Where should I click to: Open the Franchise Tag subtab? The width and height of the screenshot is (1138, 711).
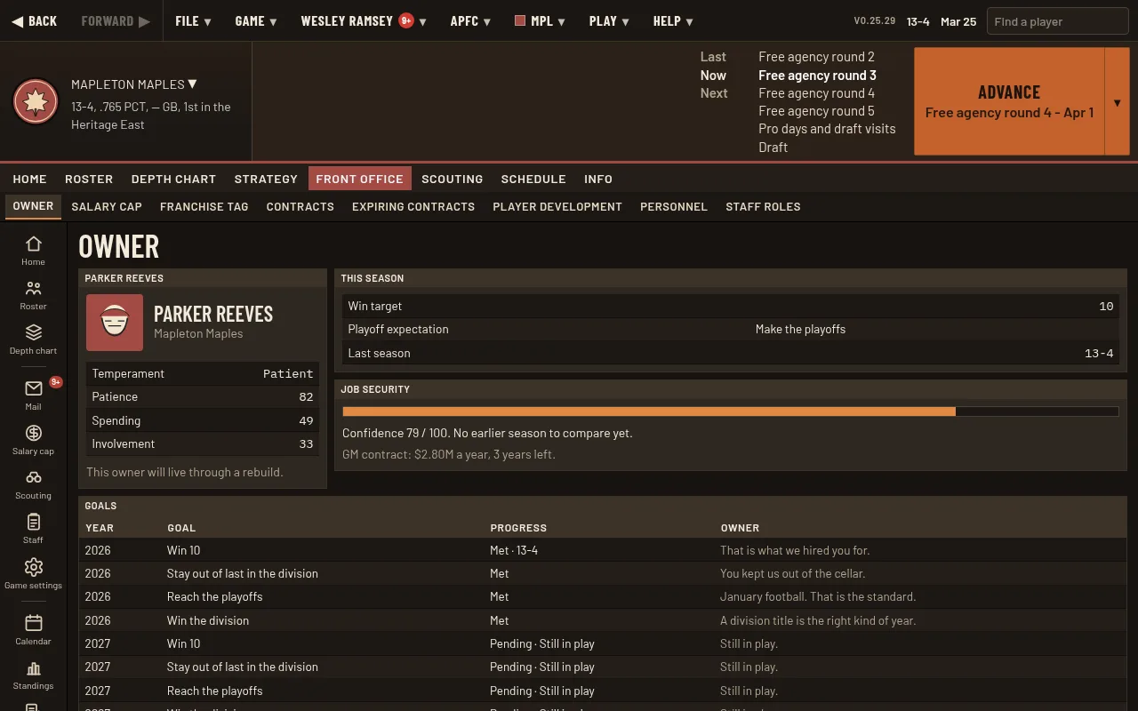204,206
